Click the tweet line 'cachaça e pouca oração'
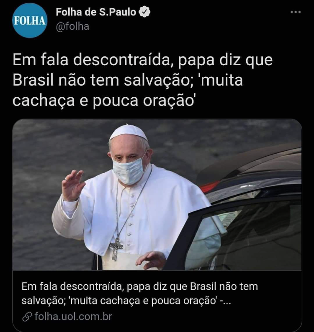Viewport: 314px width, 332px height. point(104,100)
